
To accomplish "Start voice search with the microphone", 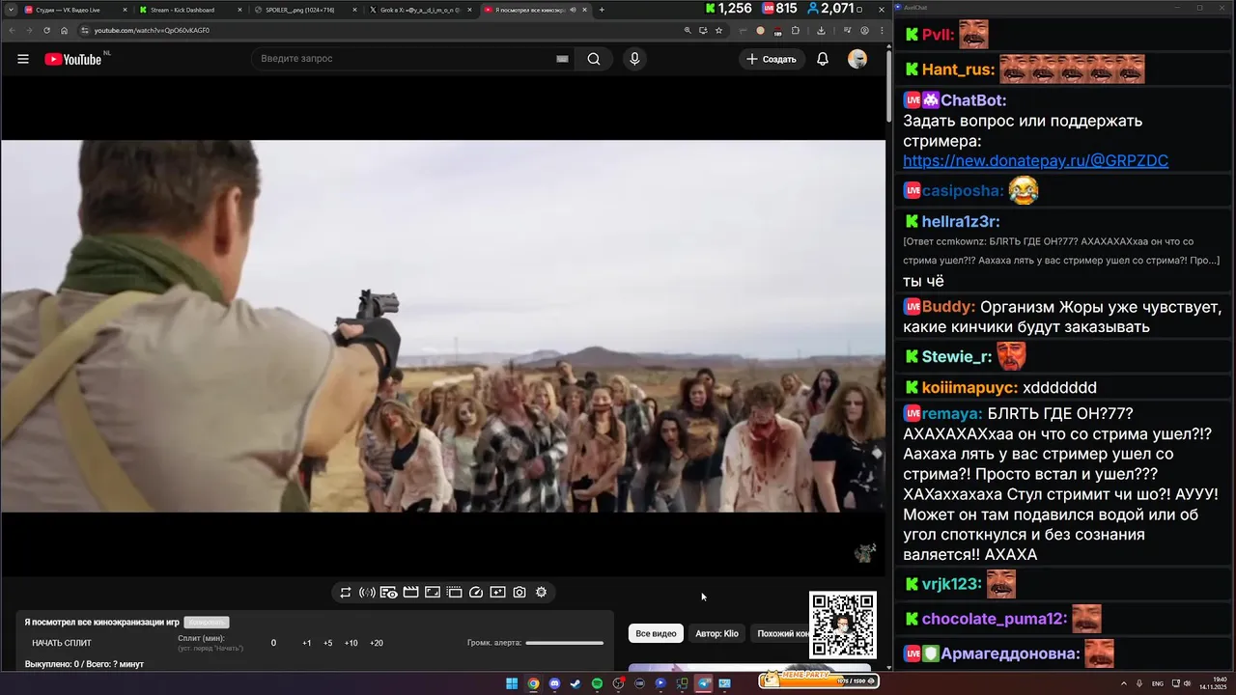I will click(x=634, y=59).
